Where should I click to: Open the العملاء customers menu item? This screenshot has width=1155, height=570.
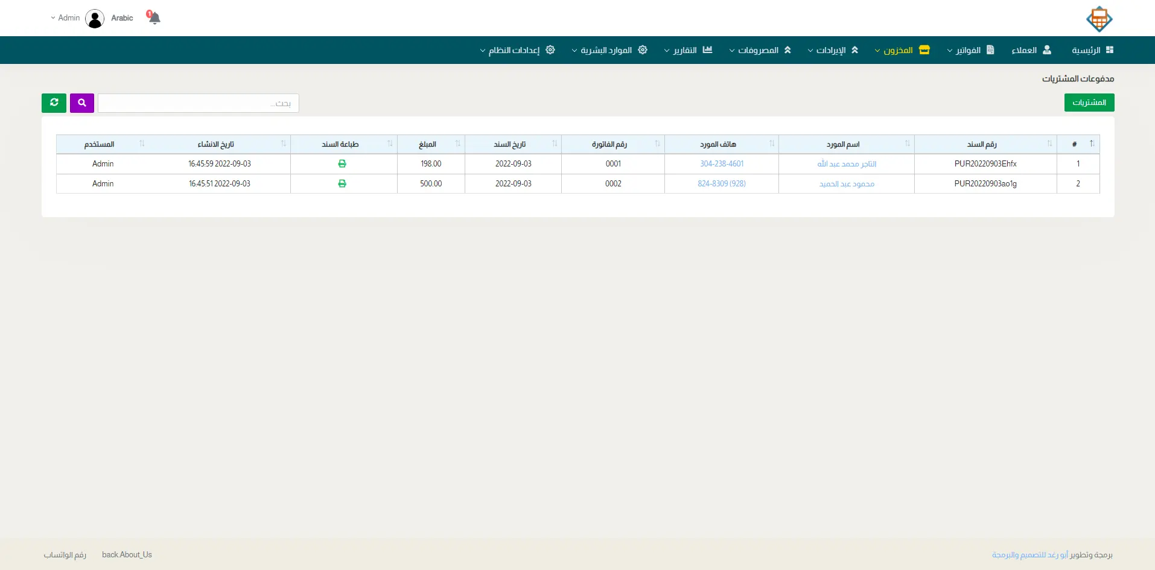[x=1031, y=50]
